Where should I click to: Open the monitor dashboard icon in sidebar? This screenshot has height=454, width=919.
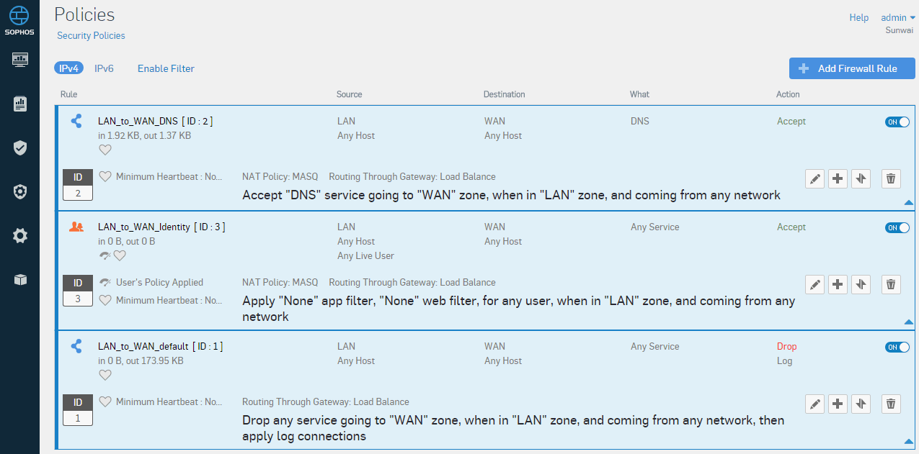(x=20, y=59)
